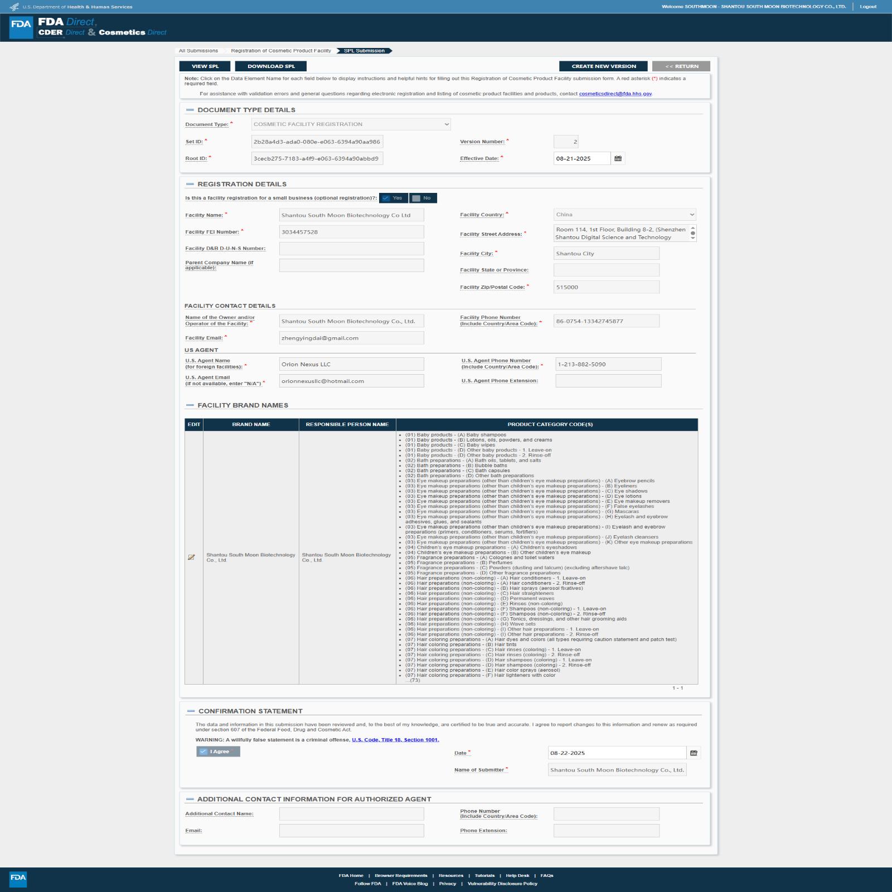Open Browser Requirements footer link
Viewport: 892px width, 892px height.
pyautogui.click(x=401, y=875)
